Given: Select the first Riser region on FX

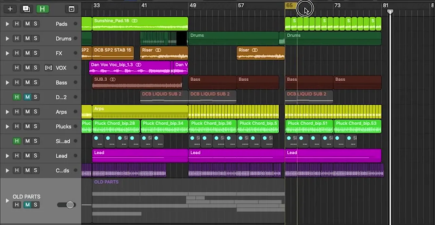Looking at the screenshot, I should click(x=164, y=53).
